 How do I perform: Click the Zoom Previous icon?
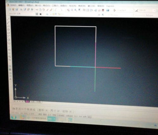[79, 10]
